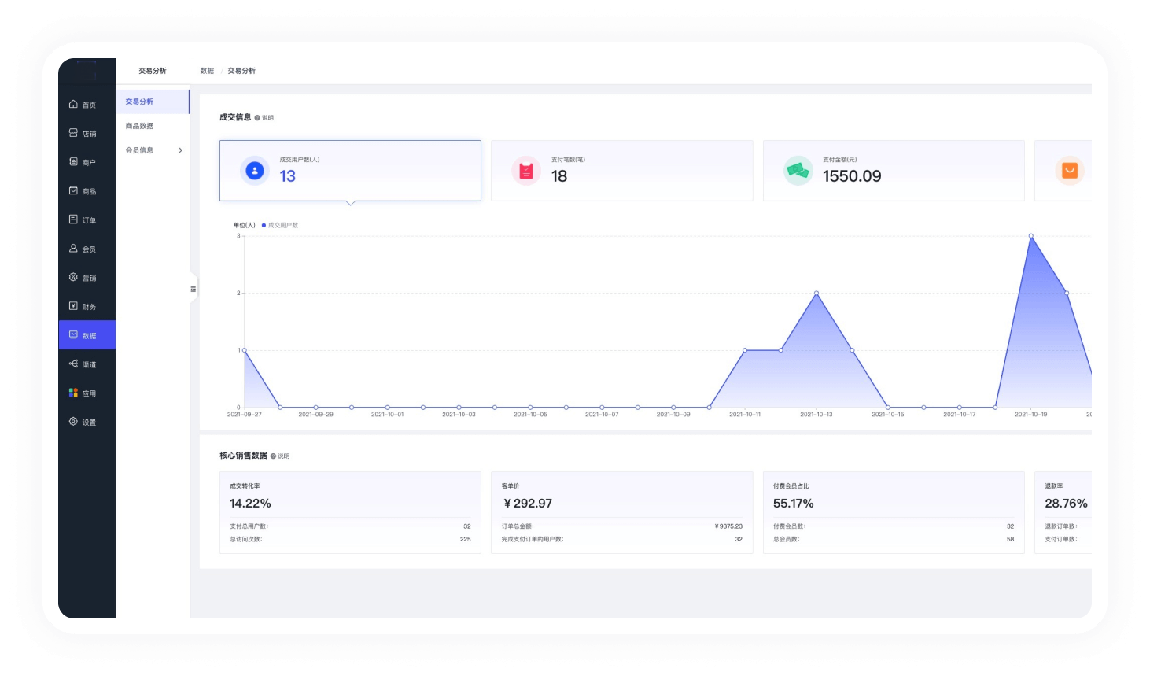Click the 数据 breadcrumb link
This screenshot has width=1150, height=683.
coord(207,71)
